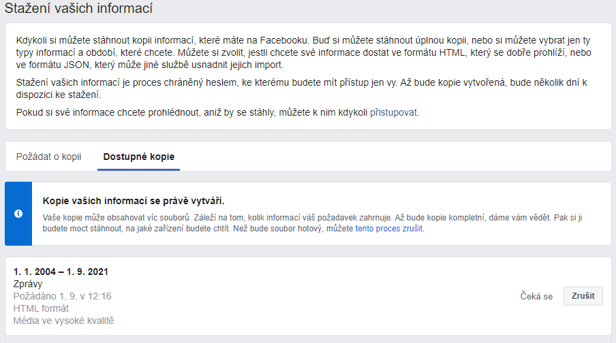
Task: Click the "Zprávy" label in the copy entry
Action: pyautogui.click(x=28, y=284)
